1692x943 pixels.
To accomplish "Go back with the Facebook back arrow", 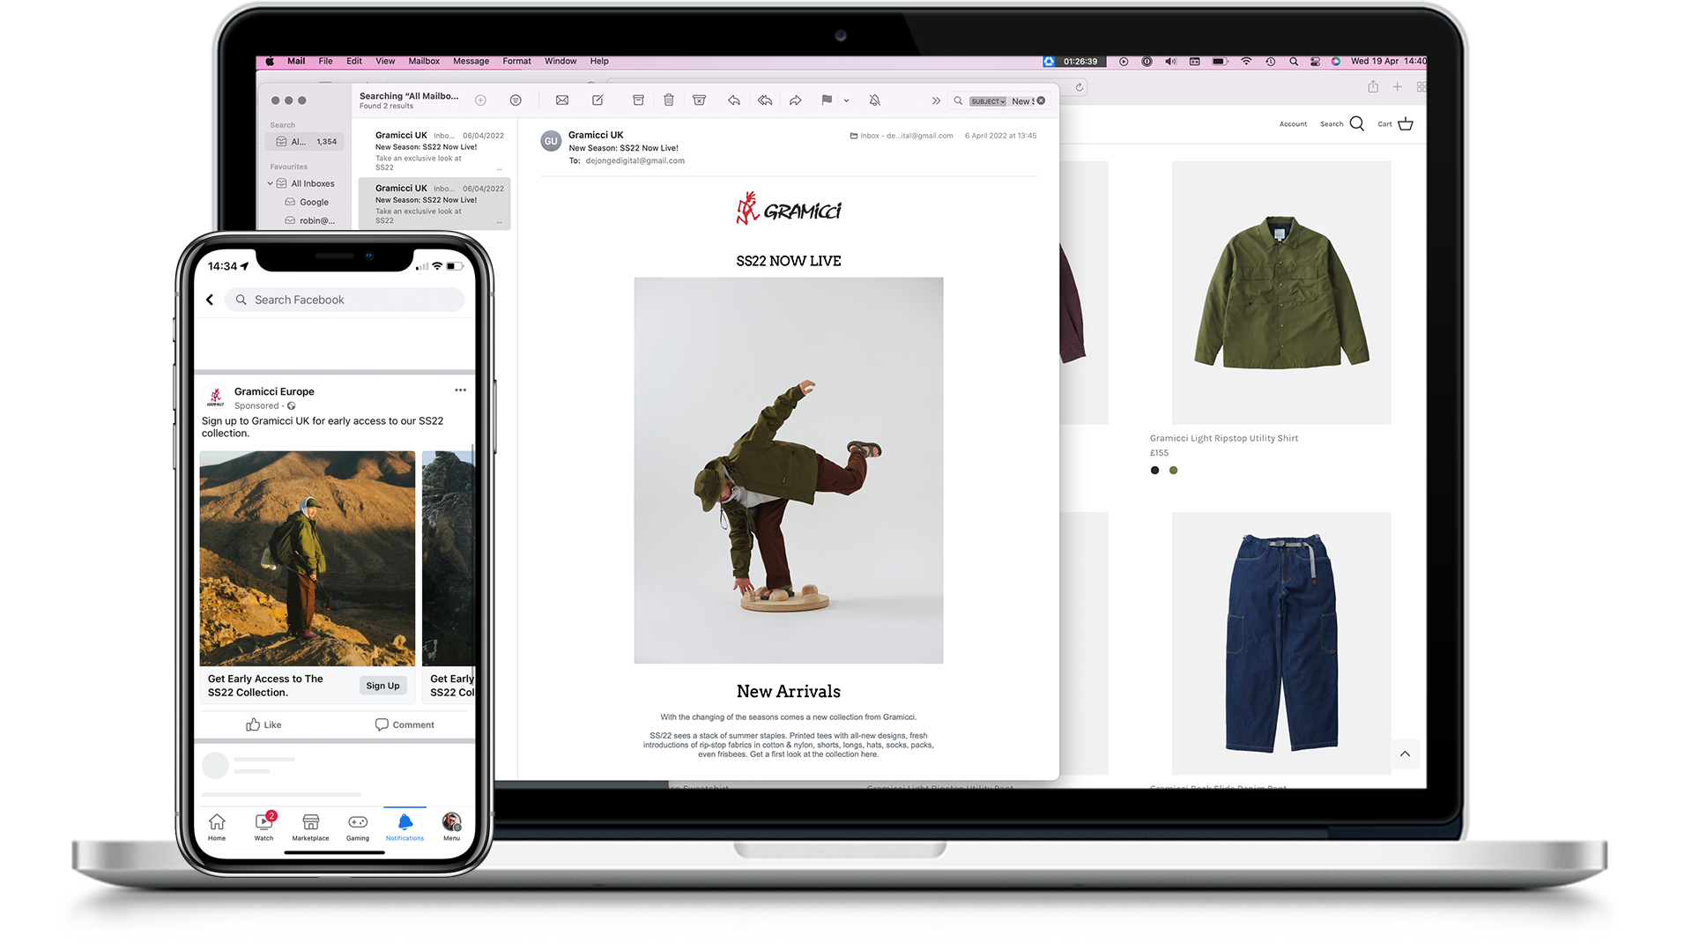I will (x=210, y=300).
